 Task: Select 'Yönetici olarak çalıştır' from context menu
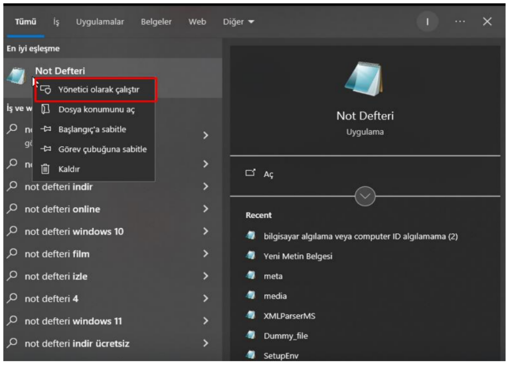98,89
